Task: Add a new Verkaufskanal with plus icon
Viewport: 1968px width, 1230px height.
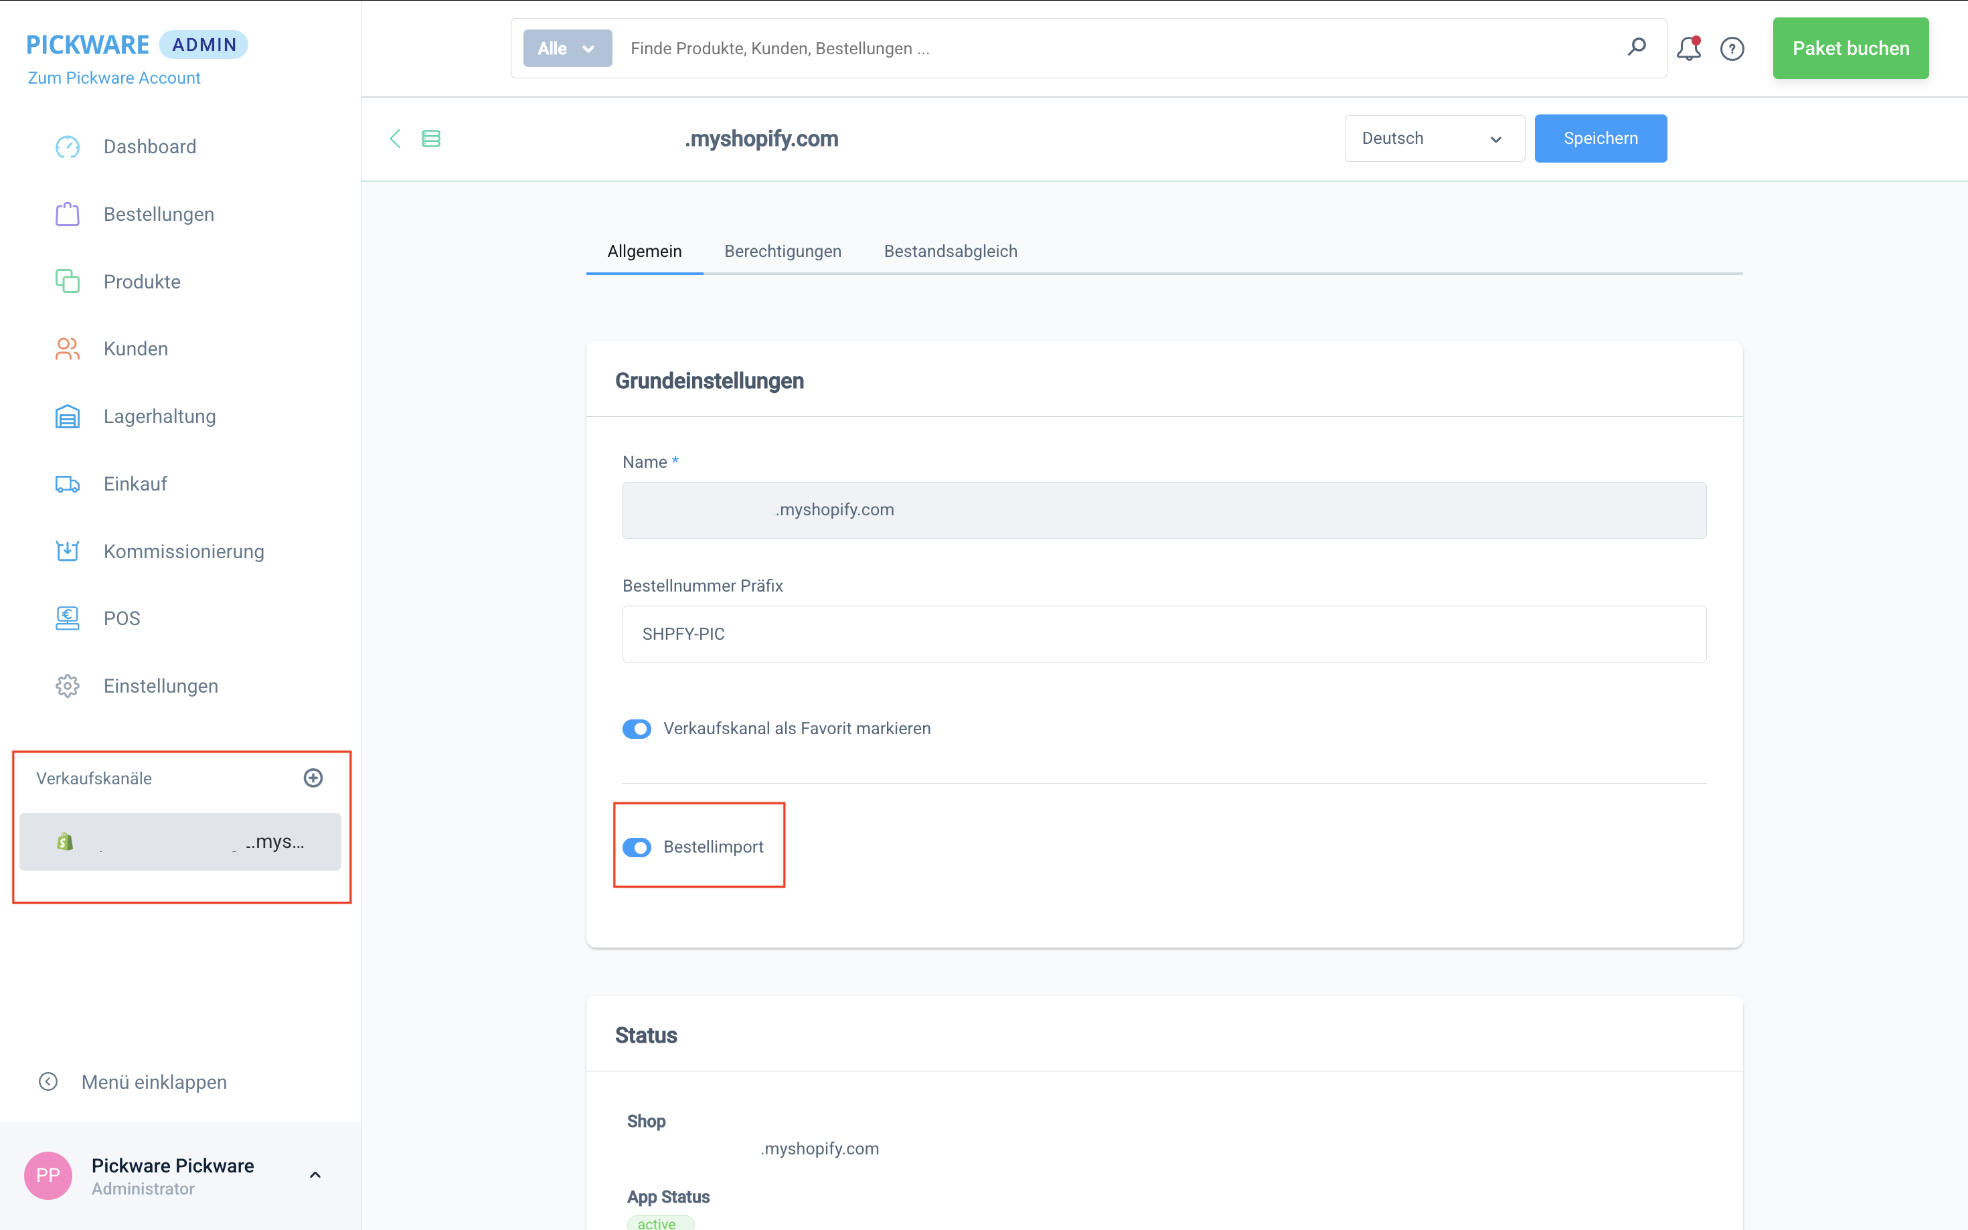Action: pos(313,778)
